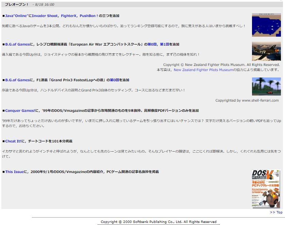Viewport: 285px width, 225px height.
Task: Click the 8/18 16:00 date text
Action: coord(45,4)
